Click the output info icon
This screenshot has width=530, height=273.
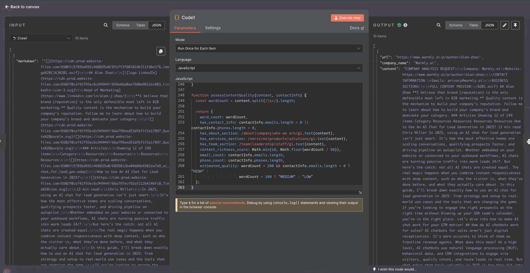pos(405,25)
